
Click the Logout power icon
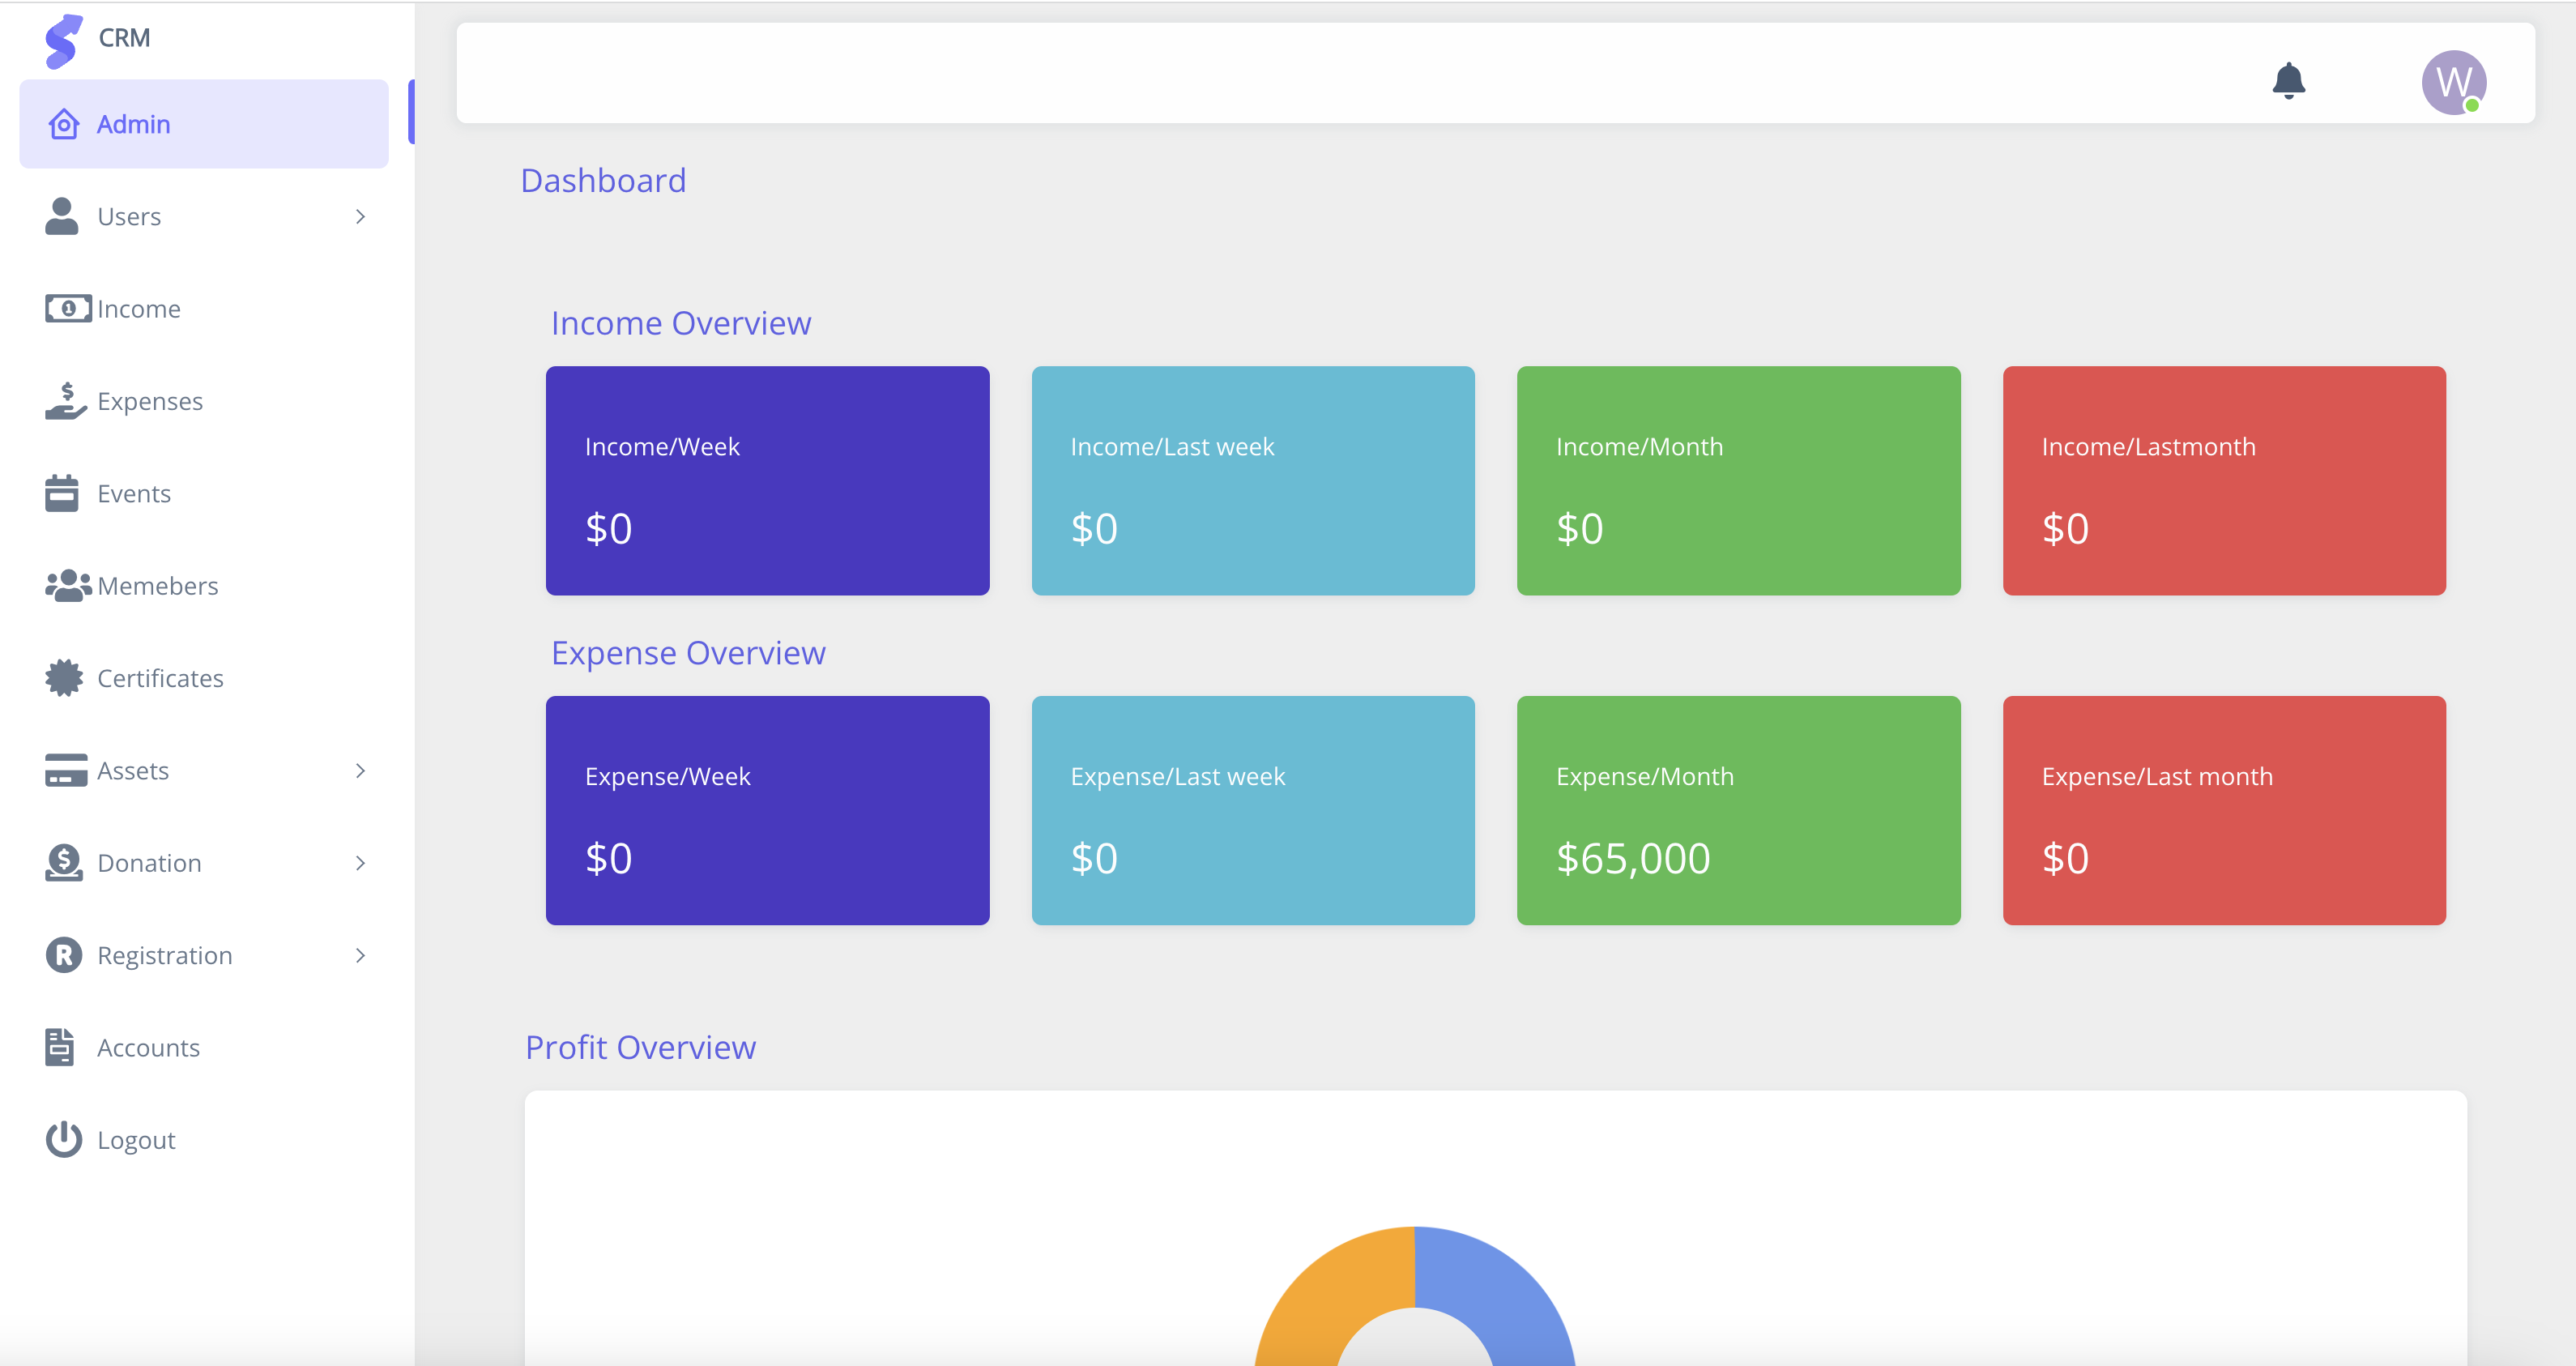(64, 1139)
